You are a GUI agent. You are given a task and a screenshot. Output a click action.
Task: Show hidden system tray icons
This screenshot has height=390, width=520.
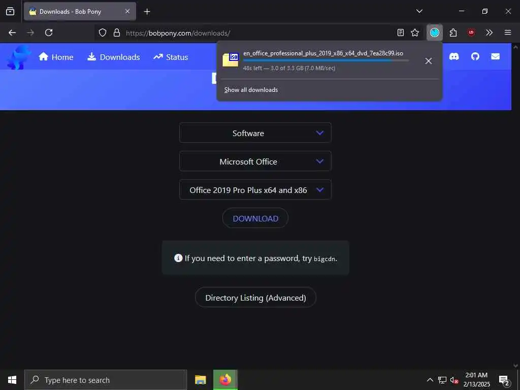pos(430,380)
